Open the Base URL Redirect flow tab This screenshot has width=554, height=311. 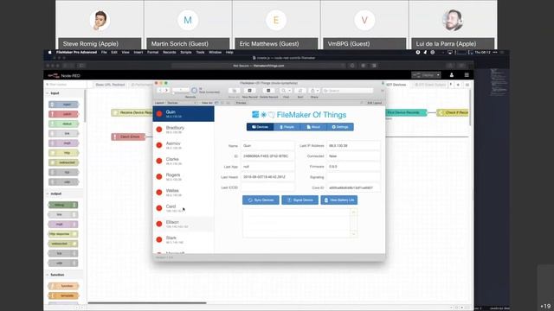(x=110, y=85)
